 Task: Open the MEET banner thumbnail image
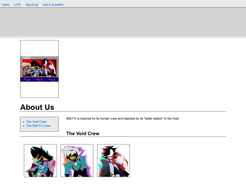click(39, 69)
